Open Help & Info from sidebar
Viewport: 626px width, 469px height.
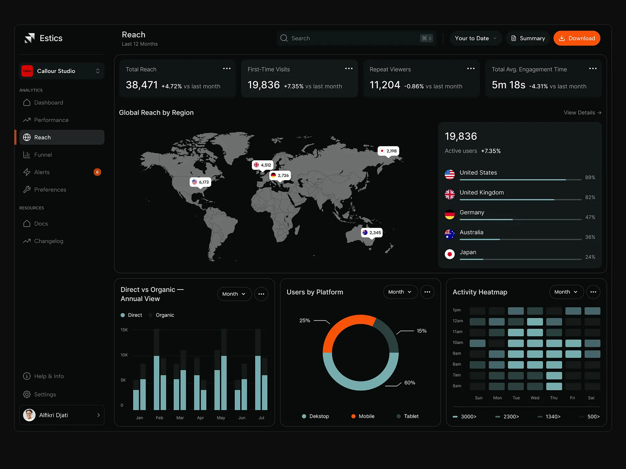tap(43, 376)
